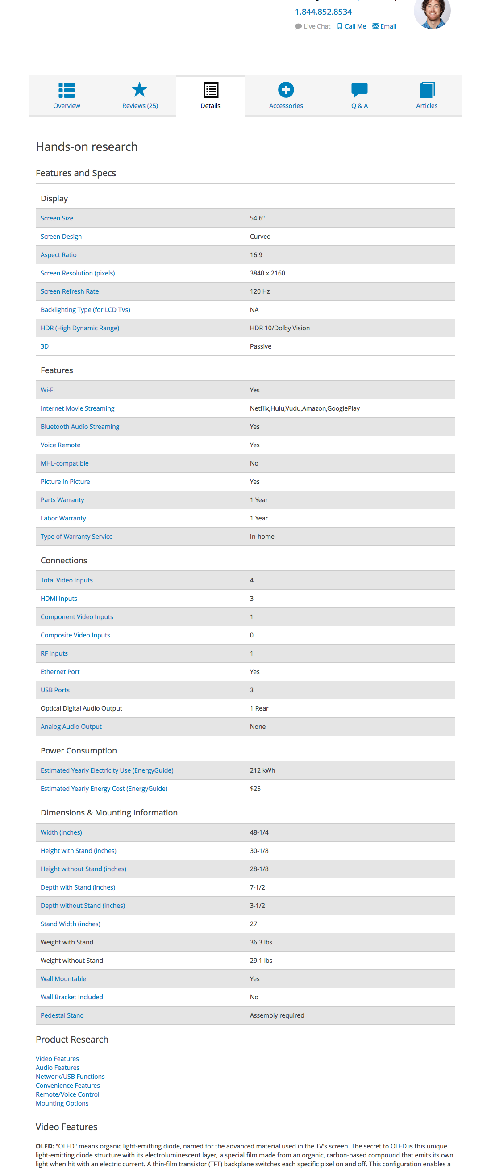This screenshot has width=491, height=1169.
Task: Open Email via the envelope icon
Action: (375, 26)
